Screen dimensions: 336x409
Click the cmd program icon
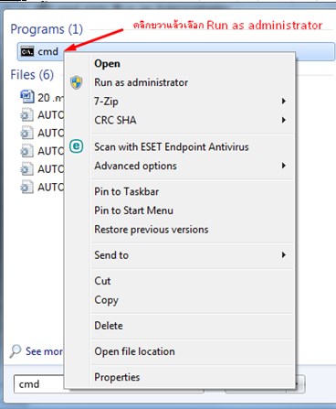coord(27,51)
